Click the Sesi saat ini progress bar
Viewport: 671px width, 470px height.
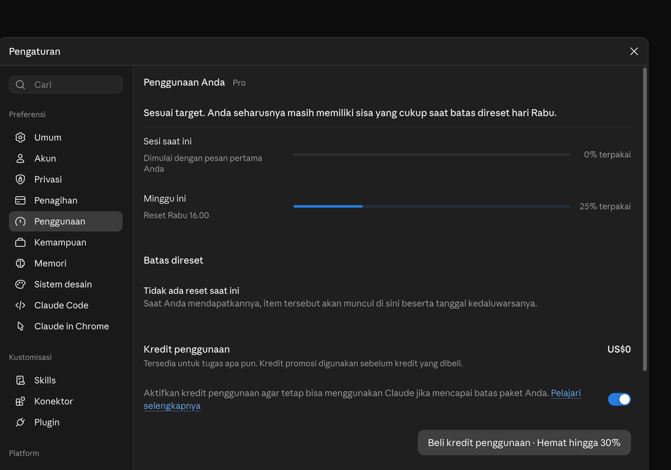tap(431, 155)
